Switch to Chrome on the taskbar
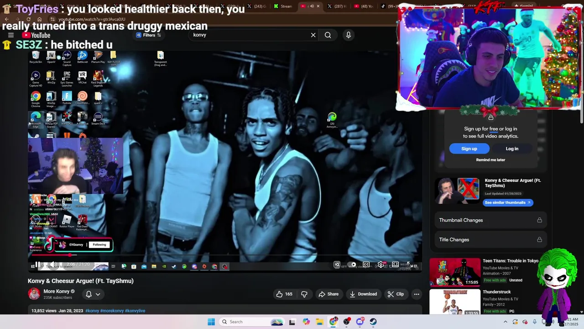Image resolution: width=584 pixels, height=329 pixels. tap(334, 322)
